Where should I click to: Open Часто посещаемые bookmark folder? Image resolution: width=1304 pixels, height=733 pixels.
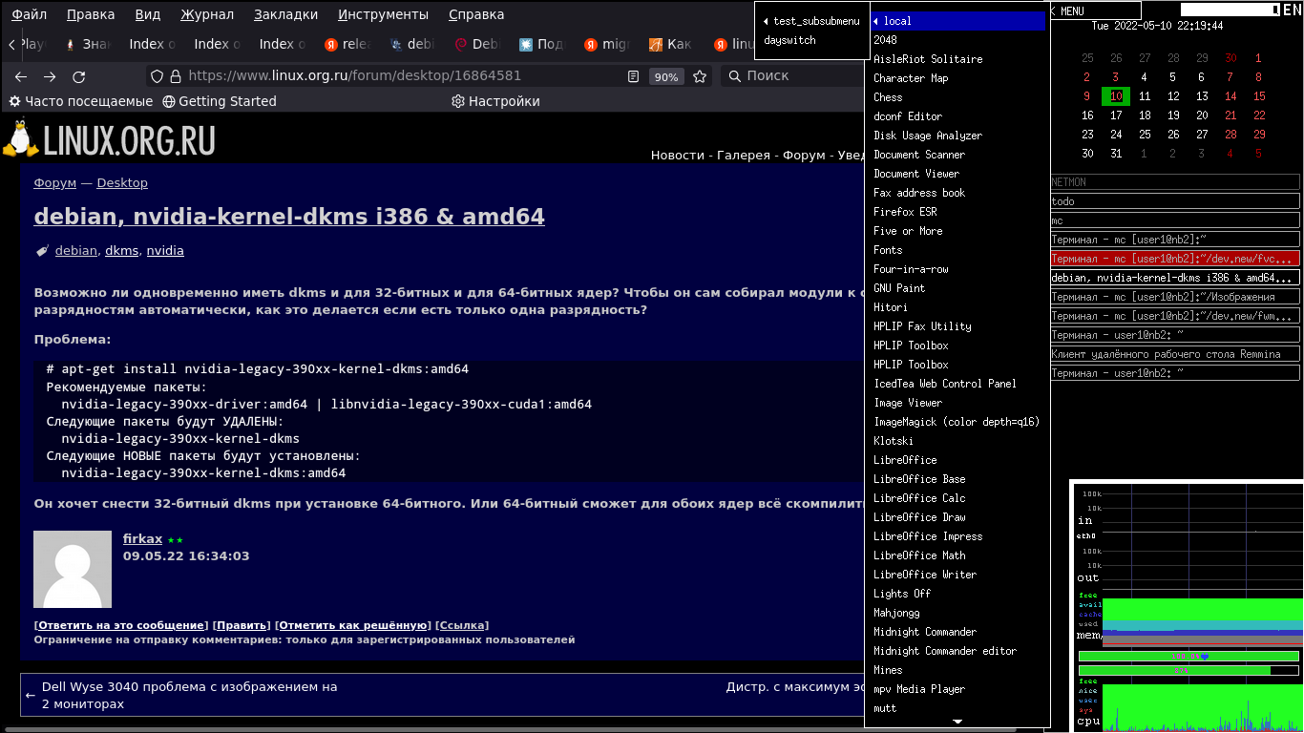[81, 101]
